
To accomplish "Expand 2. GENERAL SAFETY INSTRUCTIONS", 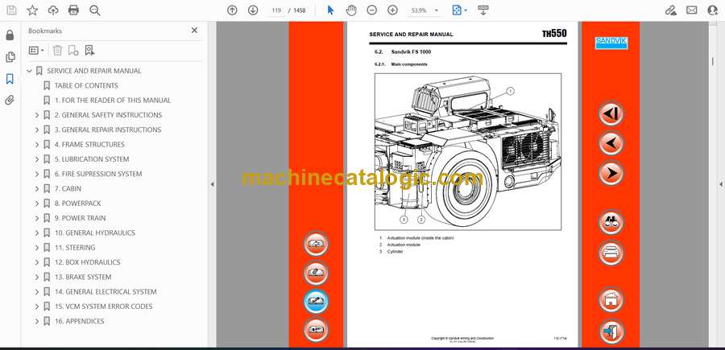I will click(x=37, y=115).
